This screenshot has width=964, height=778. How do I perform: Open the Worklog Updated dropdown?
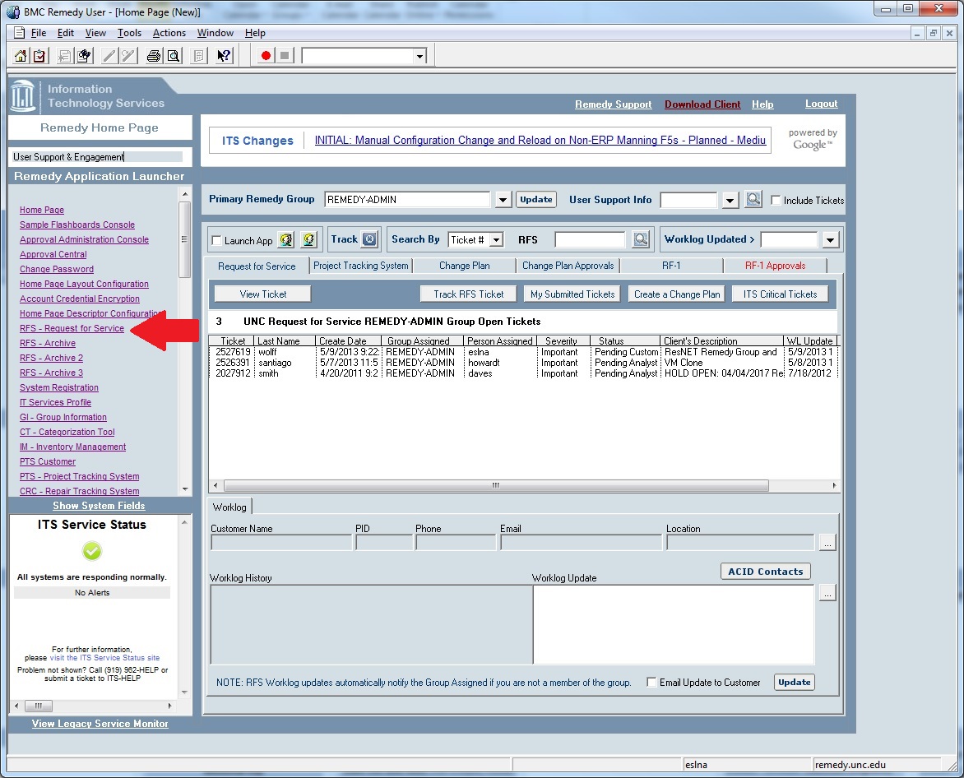pyautogui.click(x=832, y=239)
